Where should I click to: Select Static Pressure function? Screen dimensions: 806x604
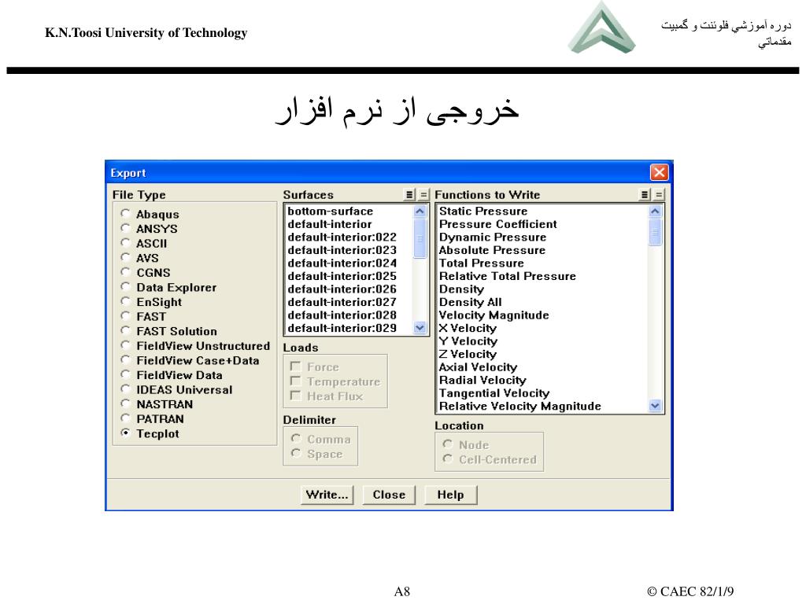542,211
